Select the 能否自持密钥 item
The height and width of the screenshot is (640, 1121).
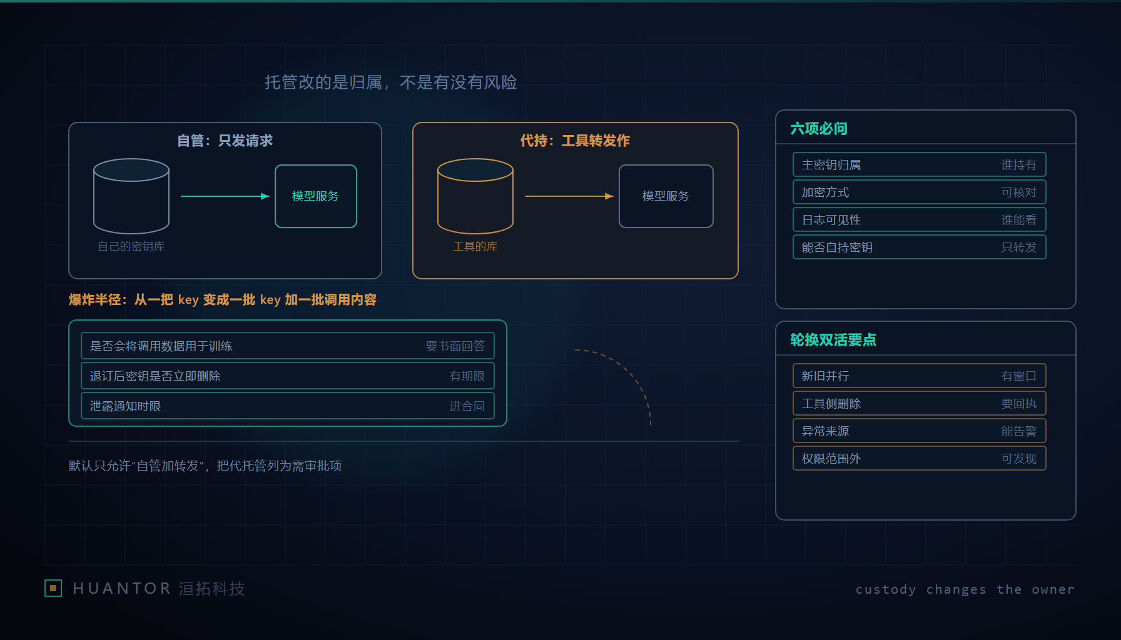[920, 247]
